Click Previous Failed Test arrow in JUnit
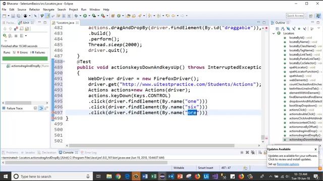Viewport: 323px width, 181px height. [x=10, y=29]
